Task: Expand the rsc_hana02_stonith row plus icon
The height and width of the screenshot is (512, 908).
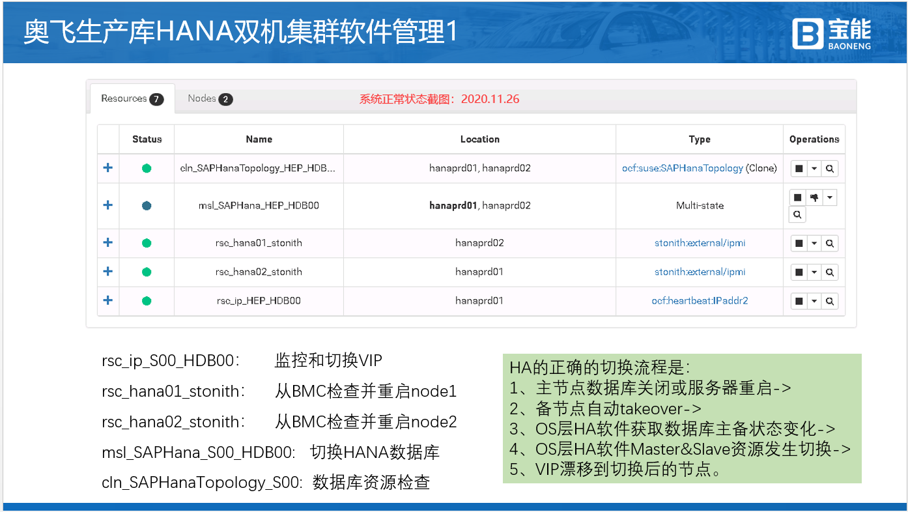Action: [108, 272]
